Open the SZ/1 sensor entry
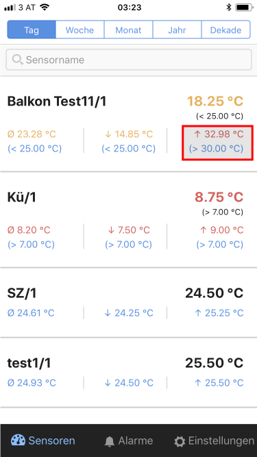257x457 pixels. pos(129,303)
